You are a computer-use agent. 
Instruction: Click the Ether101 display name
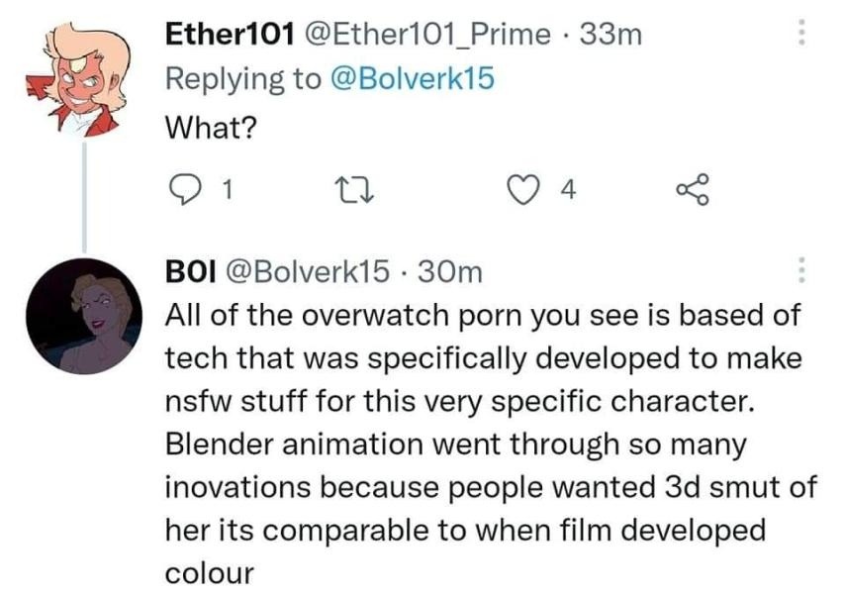click(x=229, y=35)
